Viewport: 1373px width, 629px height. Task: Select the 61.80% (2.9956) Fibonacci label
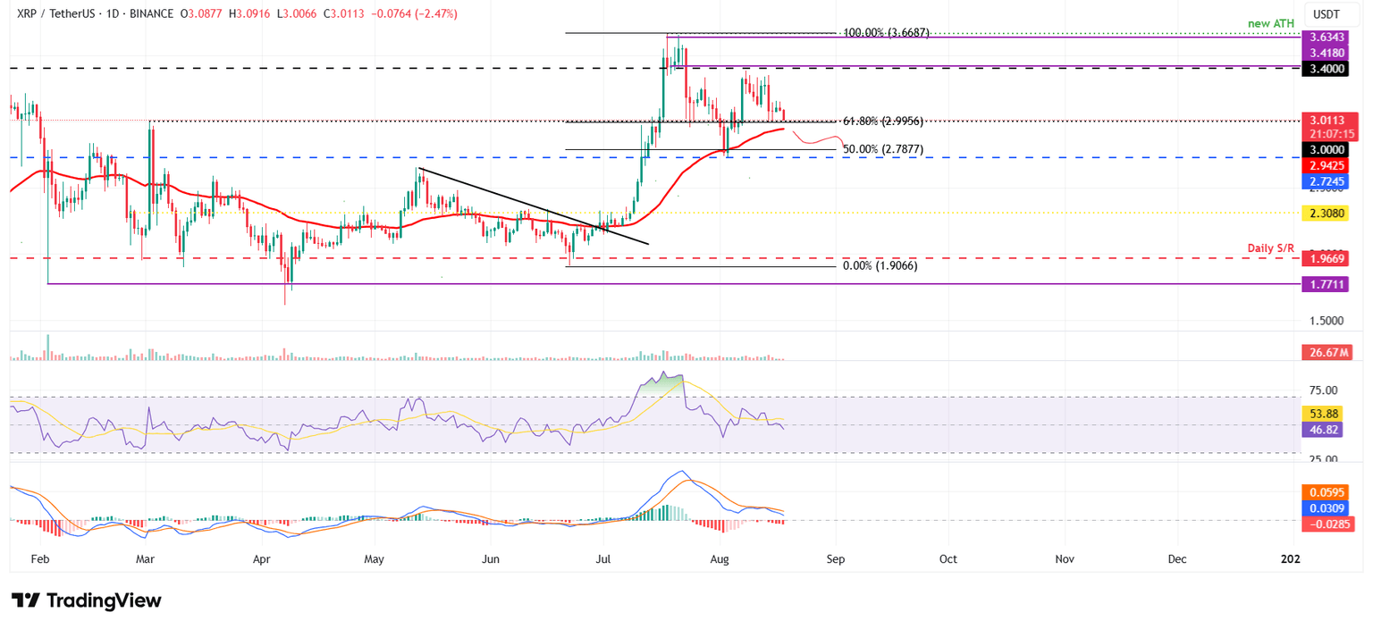(884, 119)
